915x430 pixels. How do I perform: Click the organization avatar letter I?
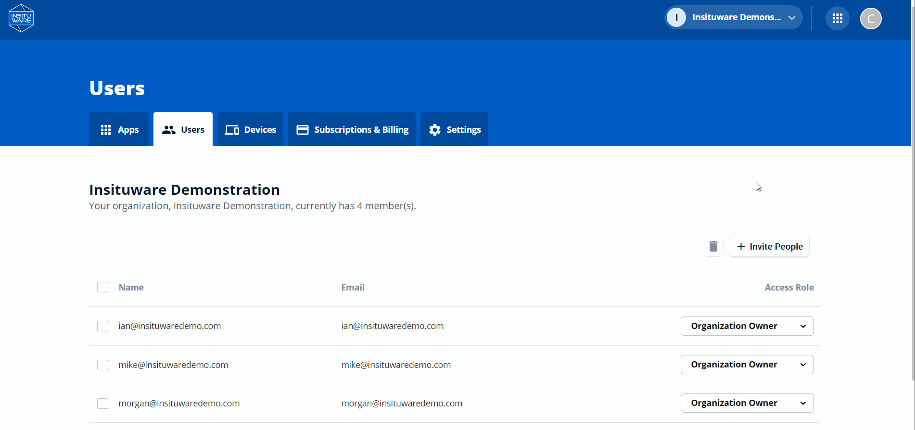pyautogui.click(x=676, y=17)
